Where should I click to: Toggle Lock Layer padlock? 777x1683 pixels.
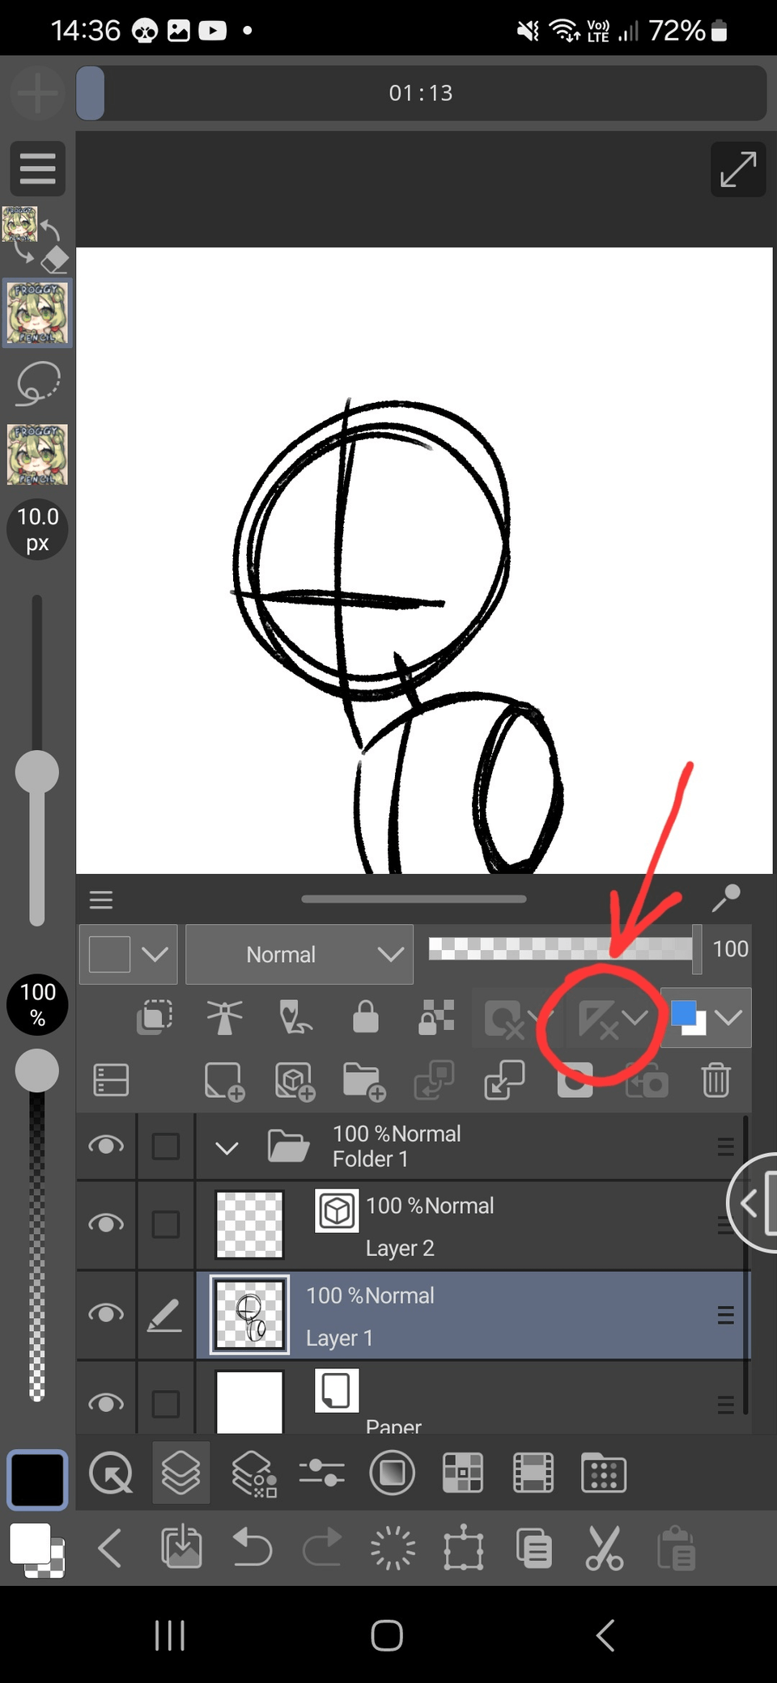point(366,1016)
